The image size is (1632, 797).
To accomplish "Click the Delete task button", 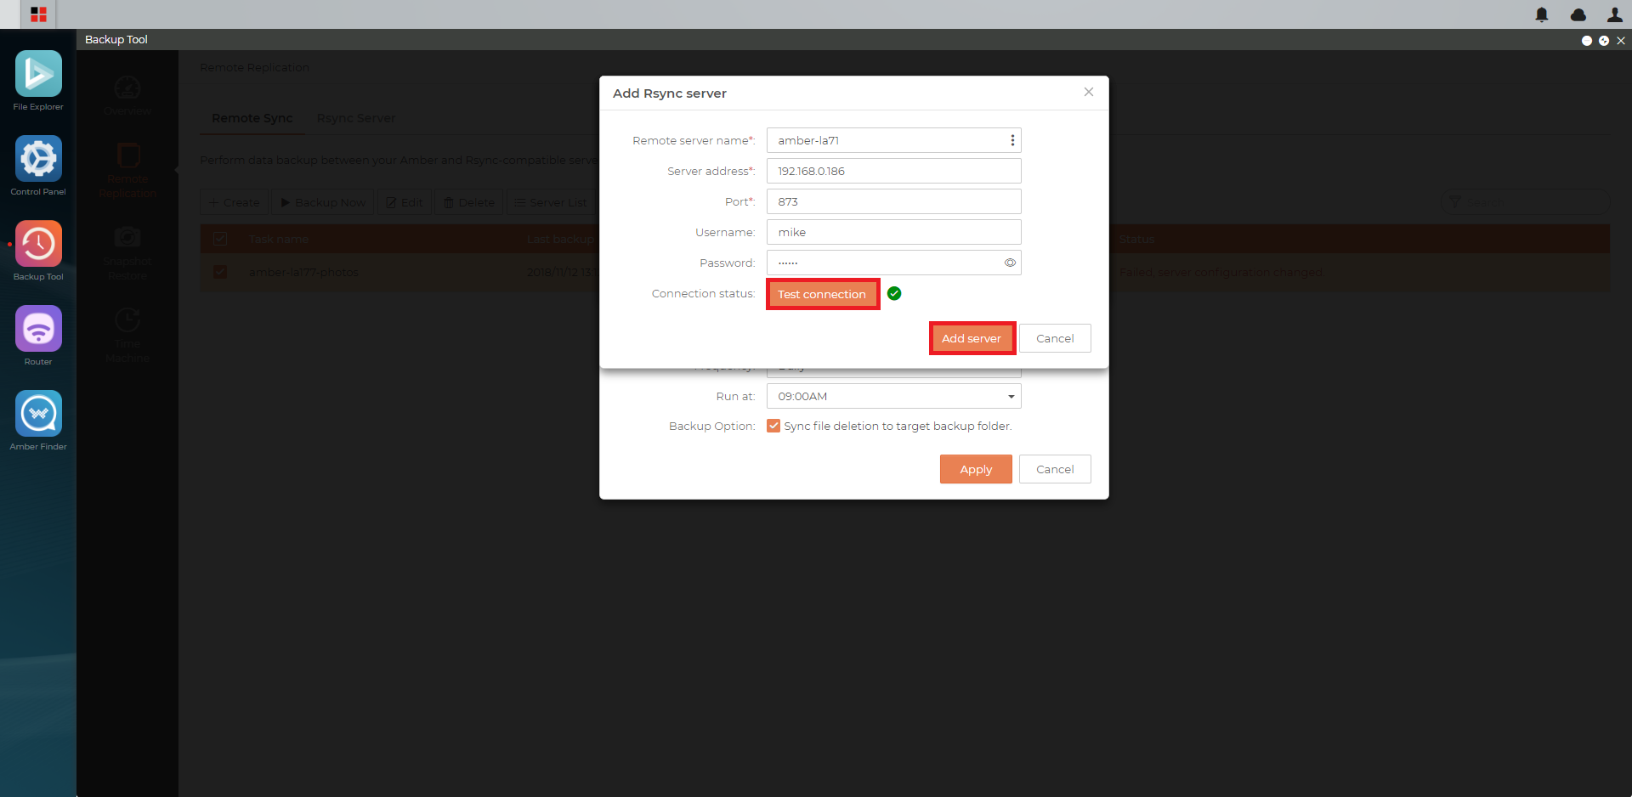I will pos(469,202).
